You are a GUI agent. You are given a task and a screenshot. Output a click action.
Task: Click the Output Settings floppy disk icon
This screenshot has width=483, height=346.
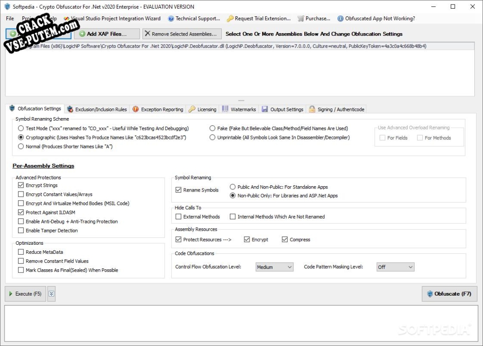pos(264,109)
